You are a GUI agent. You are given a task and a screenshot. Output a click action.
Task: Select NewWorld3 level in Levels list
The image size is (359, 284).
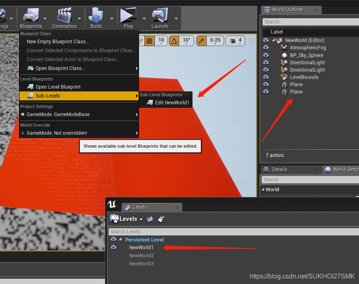pos(141,264)
